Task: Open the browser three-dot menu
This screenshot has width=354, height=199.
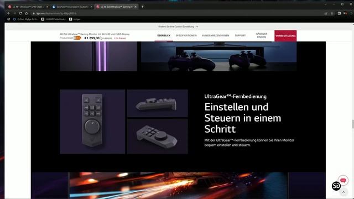Action: point(351,13)
